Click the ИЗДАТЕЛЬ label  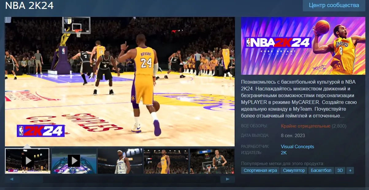252,152
